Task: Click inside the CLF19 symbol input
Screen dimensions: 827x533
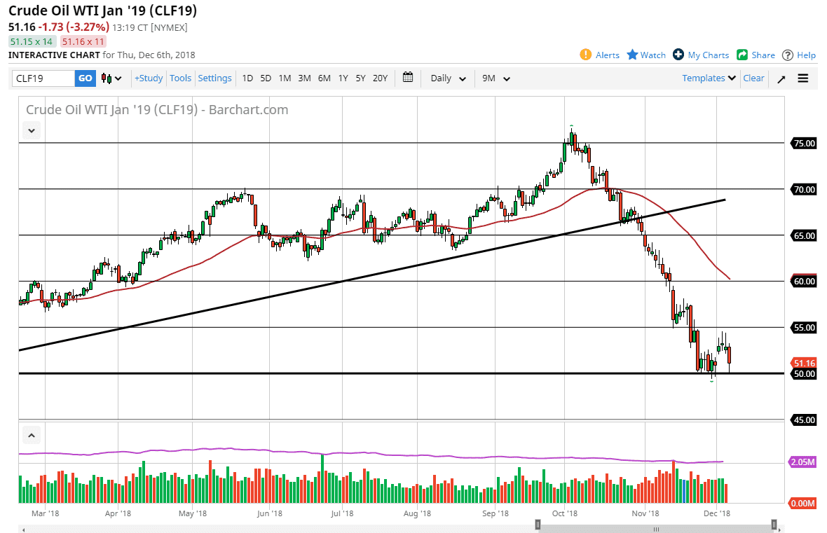Action: click(42, 78)
